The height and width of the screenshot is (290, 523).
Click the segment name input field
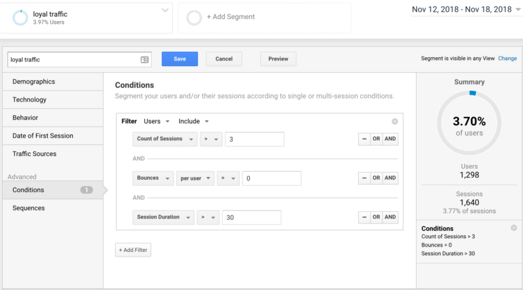[80, 60]
